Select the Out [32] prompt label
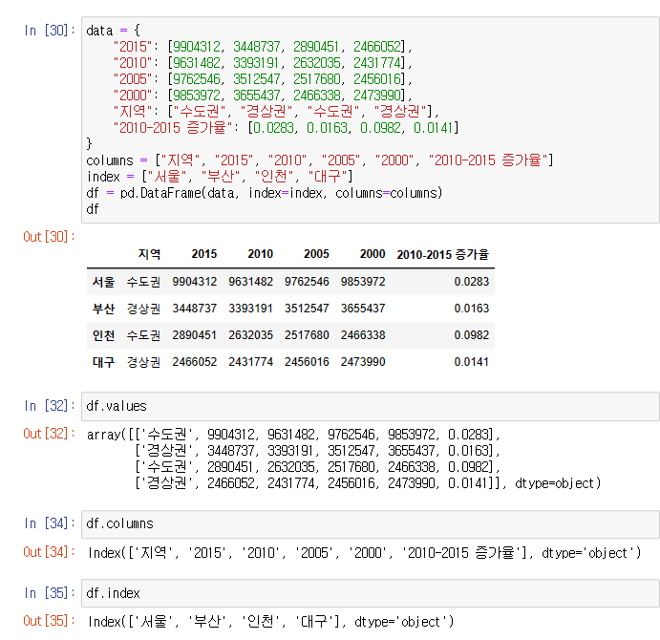 (x=50, y=434)
